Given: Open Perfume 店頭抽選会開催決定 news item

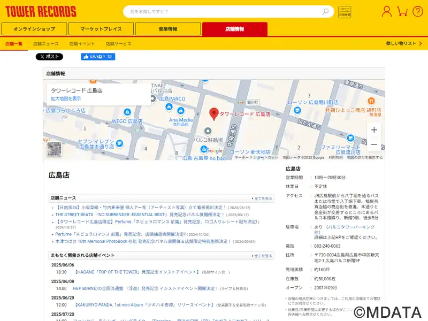Looking at the screenshot, I should point(120,234).
